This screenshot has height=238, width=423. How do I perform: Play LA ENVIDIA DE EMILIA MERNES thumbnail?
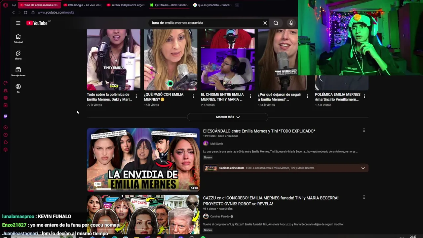coord(143,160)
